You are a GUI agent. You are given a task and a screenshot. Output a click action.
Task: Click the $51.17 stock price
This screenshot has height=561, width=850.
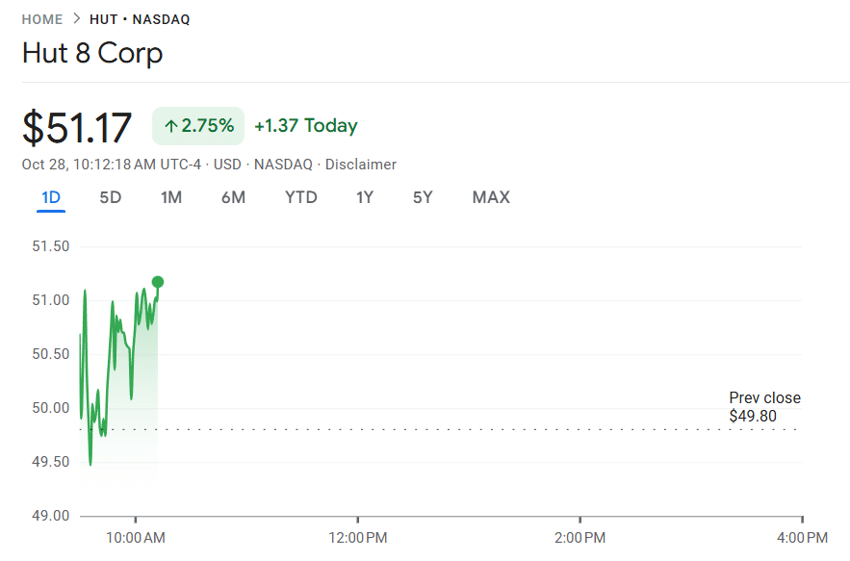(77, 127)
